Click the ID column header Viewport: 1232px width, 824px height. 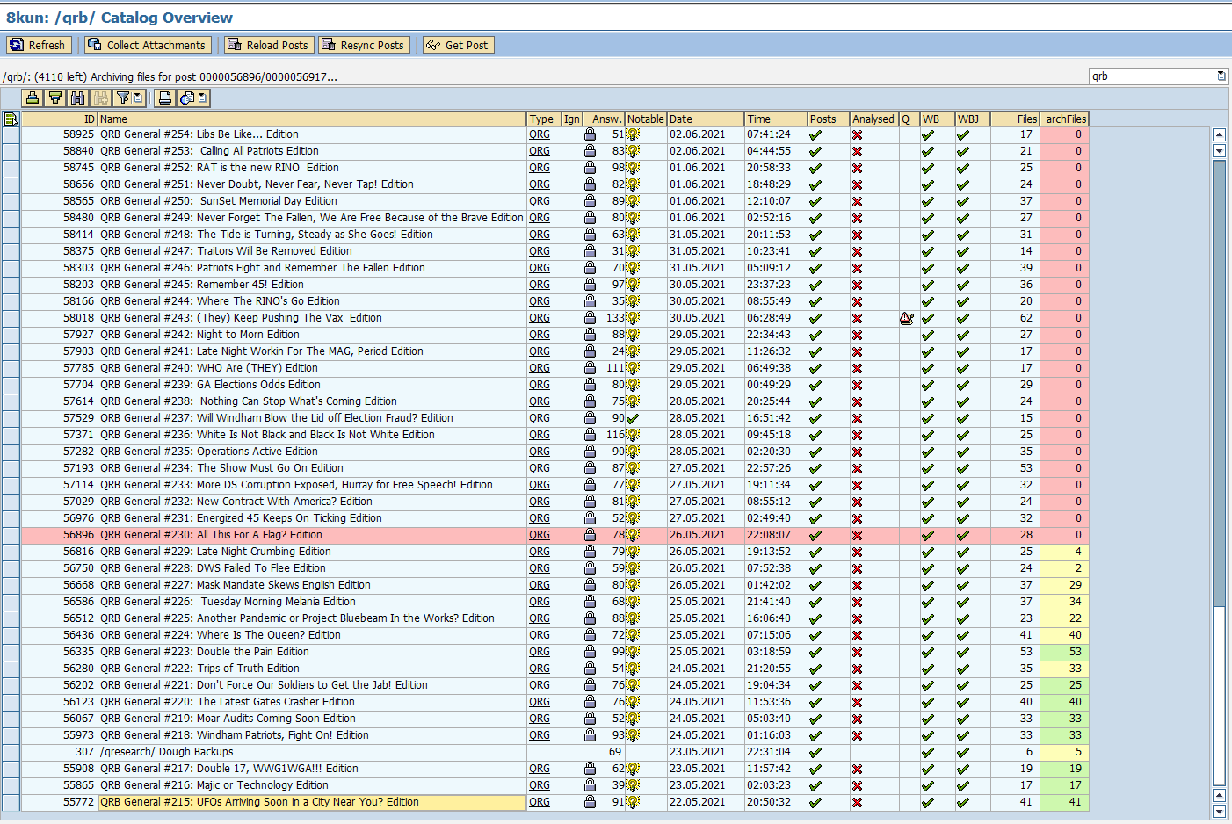pyautogui.click(x=58, y=119)
